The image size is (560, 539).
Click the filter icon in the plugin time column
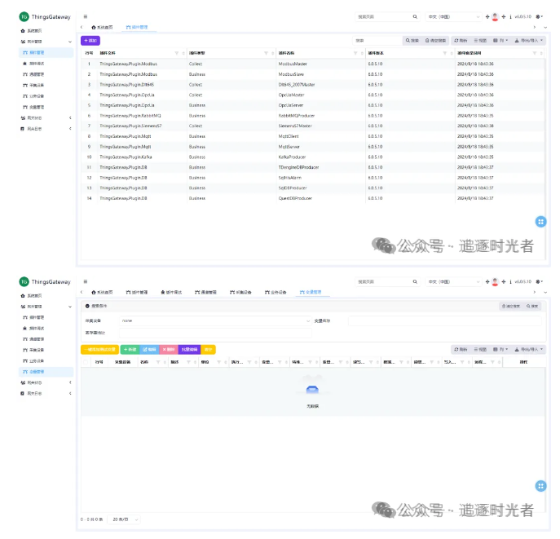(x=535, y=53)
